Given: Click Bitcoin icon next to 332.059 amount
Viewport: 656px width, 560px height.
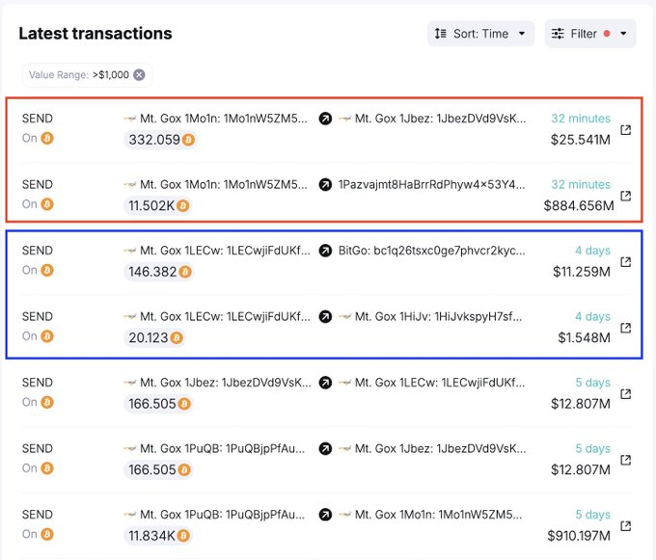Looking at the screenshot, I should pos(188,140).
